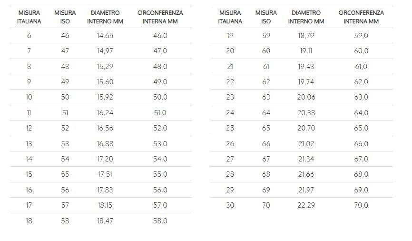Select the circumference value 65,0
This screenshot has height=241, width=412.
361,128
